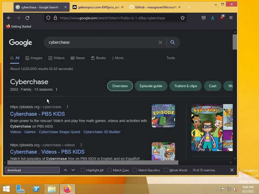Open the Getting Started bookmark
Image resolution: width=259 pixels, height=194 pixels.
pos(19,26)
